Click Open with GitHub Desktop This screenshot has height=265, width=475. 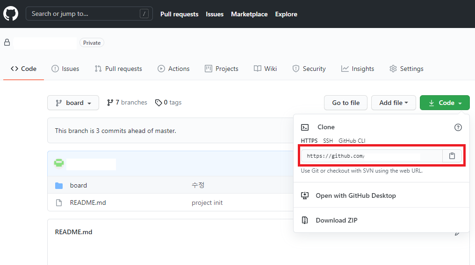click(356, 195)
